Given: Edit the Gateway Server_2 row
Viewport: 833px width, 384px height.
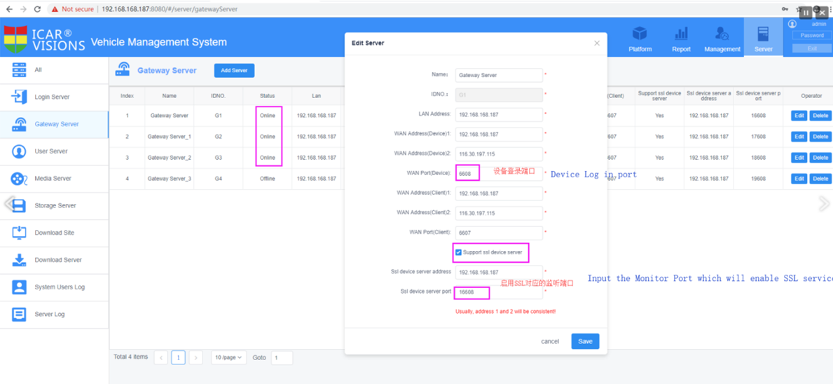Looking at the screenshot, I should click(799, 158).
